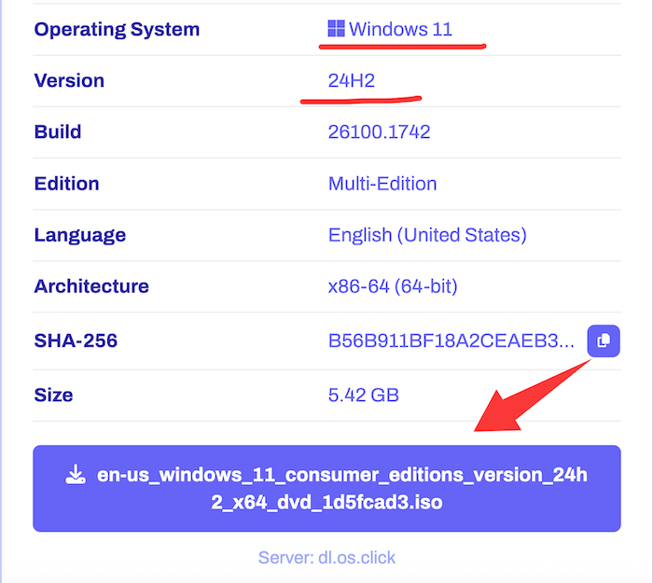653x583 pixels.
Task: Copy the SHA-256 hash with copy icon
Action: pos(604,340)
